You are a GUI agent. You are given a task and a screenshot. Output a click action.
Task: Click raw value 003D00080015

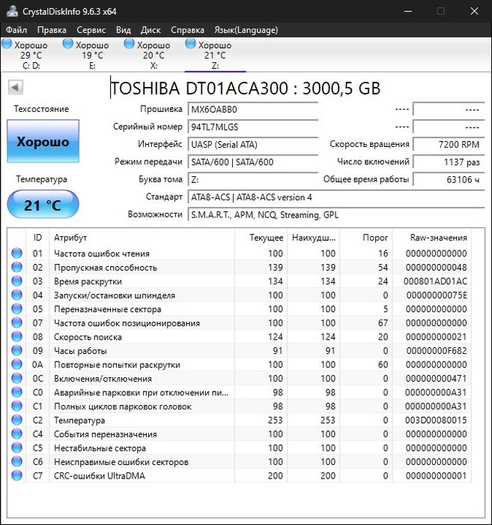(436, 420)
